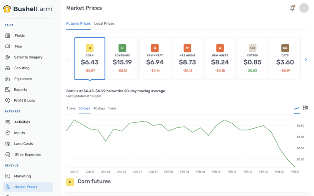Open Profit & Loss page
The width and height of the screenshot is (314, 196).
(24, 100)
